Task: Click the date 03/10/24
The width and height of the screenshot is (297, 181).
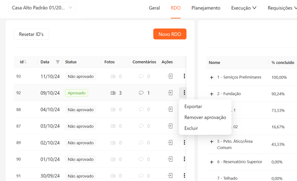Action: click(50, 126)
